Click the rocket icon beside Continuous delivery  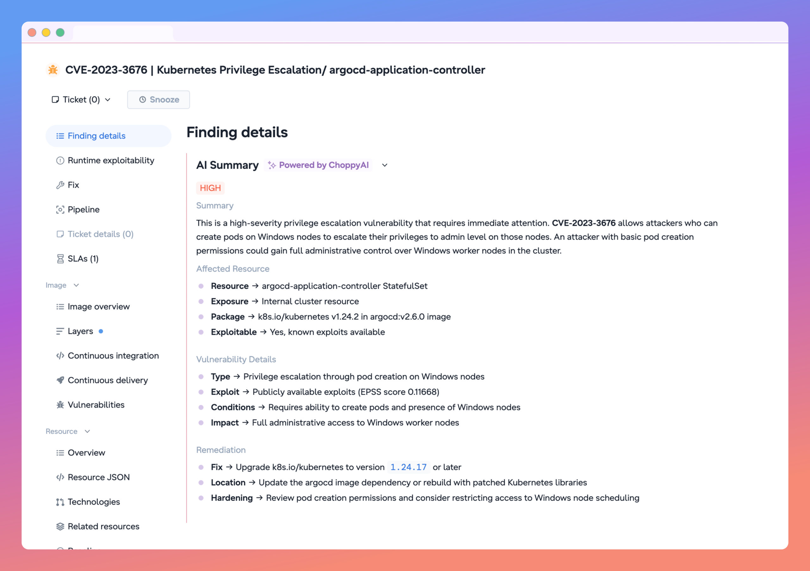point(60,380)
